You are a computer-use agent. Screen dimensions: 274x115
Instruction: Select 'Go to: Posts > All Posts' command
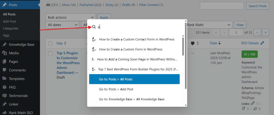134,79
